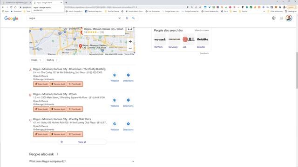This screenshot has width=298, height=167.
Task: Start a voice search with the microphone icon
Action: (127, 18)
